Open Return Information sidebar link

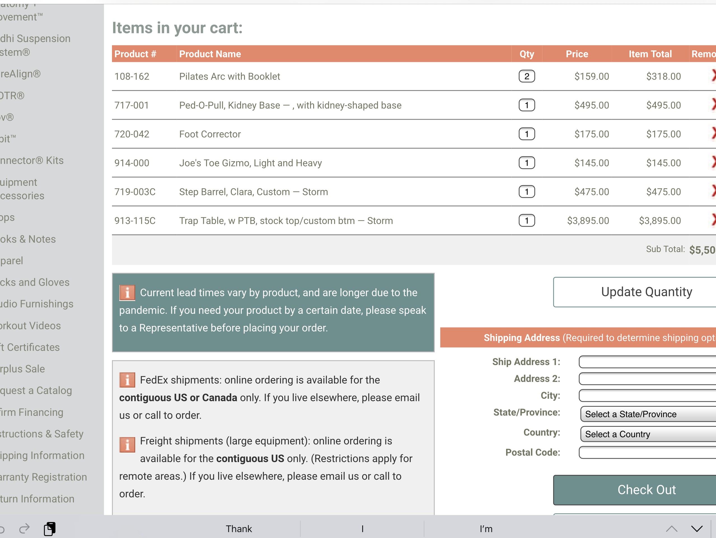[x=37, y=499]
